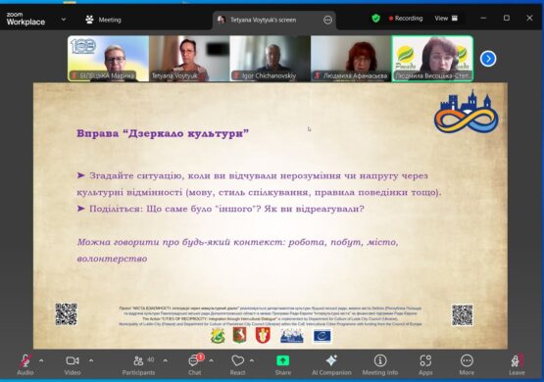
Task: Expand the arrow next to Participants
Action: point(165,360)
